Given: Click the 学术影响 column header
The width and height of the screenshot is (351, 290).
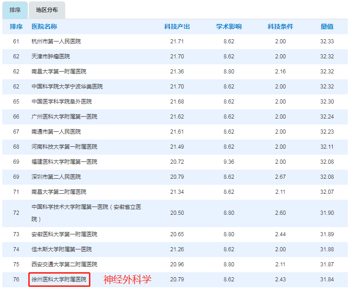Looking at the screenshot, I should [x=229, y=26].
